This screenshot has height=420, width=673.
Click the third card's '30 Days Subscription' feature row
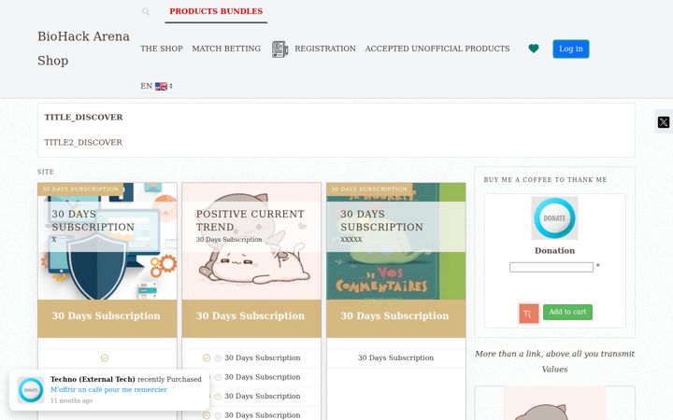click(395, 357)
